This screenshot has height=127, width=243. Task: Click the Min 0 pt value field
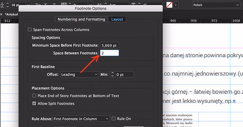coord(124,75)
